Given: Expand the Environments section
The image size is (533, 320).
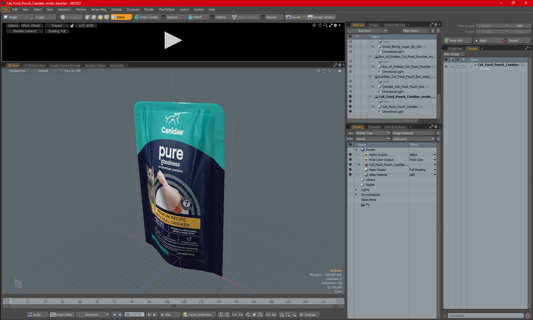Looking at the screenshot, I should 356,195.
